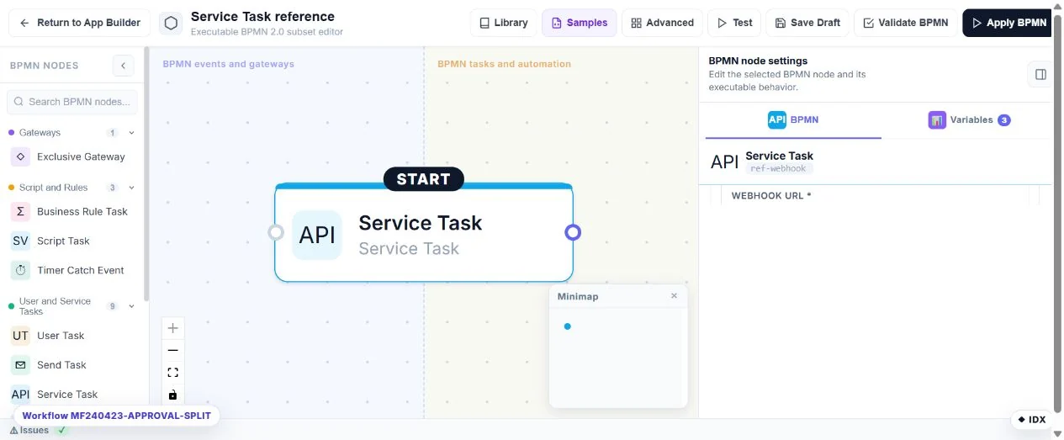The width and height of the screenshot is (1064, 440).
Task: Zoom out on the canvas
Action: click(172, 350)
